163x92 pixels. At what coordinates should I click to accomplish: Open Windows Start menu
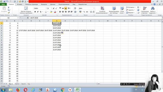click(3, 90)
